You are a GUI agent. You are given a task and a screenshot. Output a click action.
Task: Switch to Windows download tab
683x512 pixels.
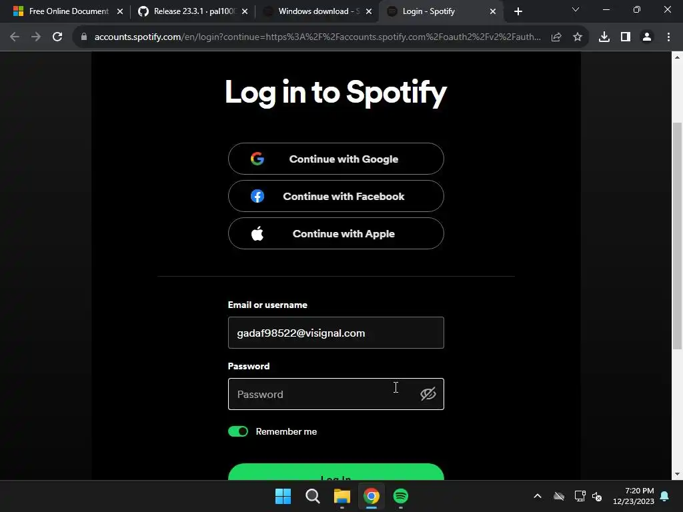coord(318,11)
